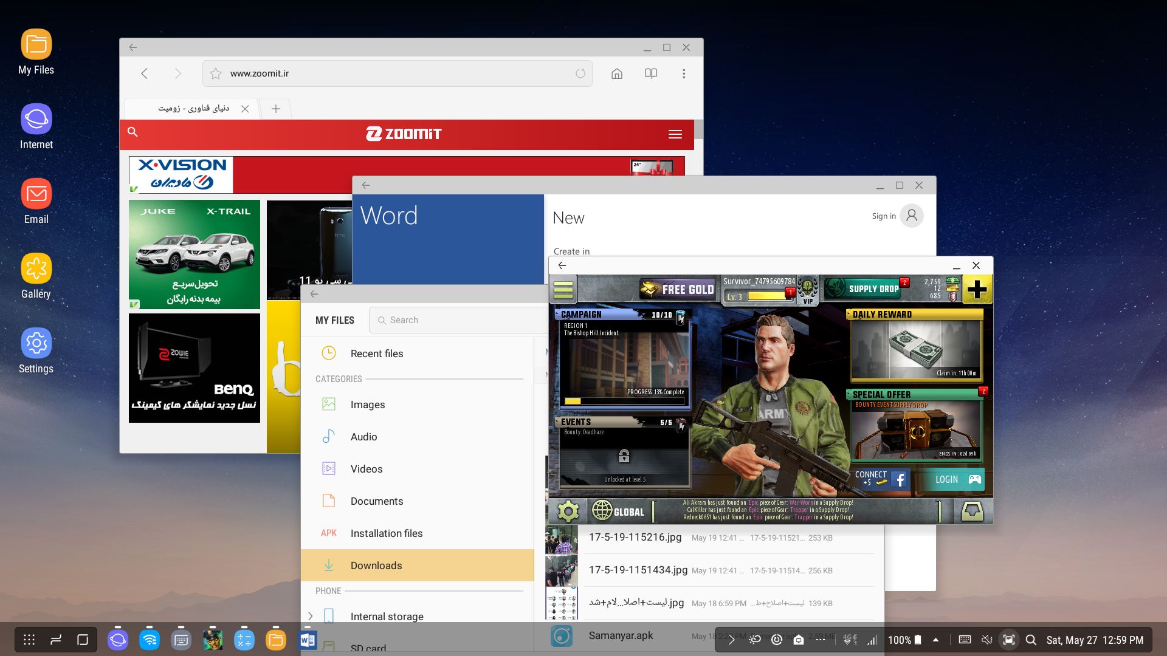Screen dimensions: 1167x656
Task: Add a new browser tab
Action: tap(276, 109)
